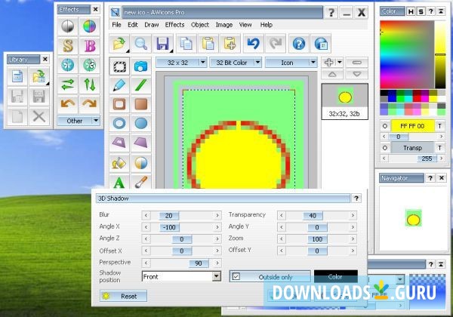This screenshot has height=317, width=453.
Task: Select the Camera capture tool
Action: pos(141,66)
